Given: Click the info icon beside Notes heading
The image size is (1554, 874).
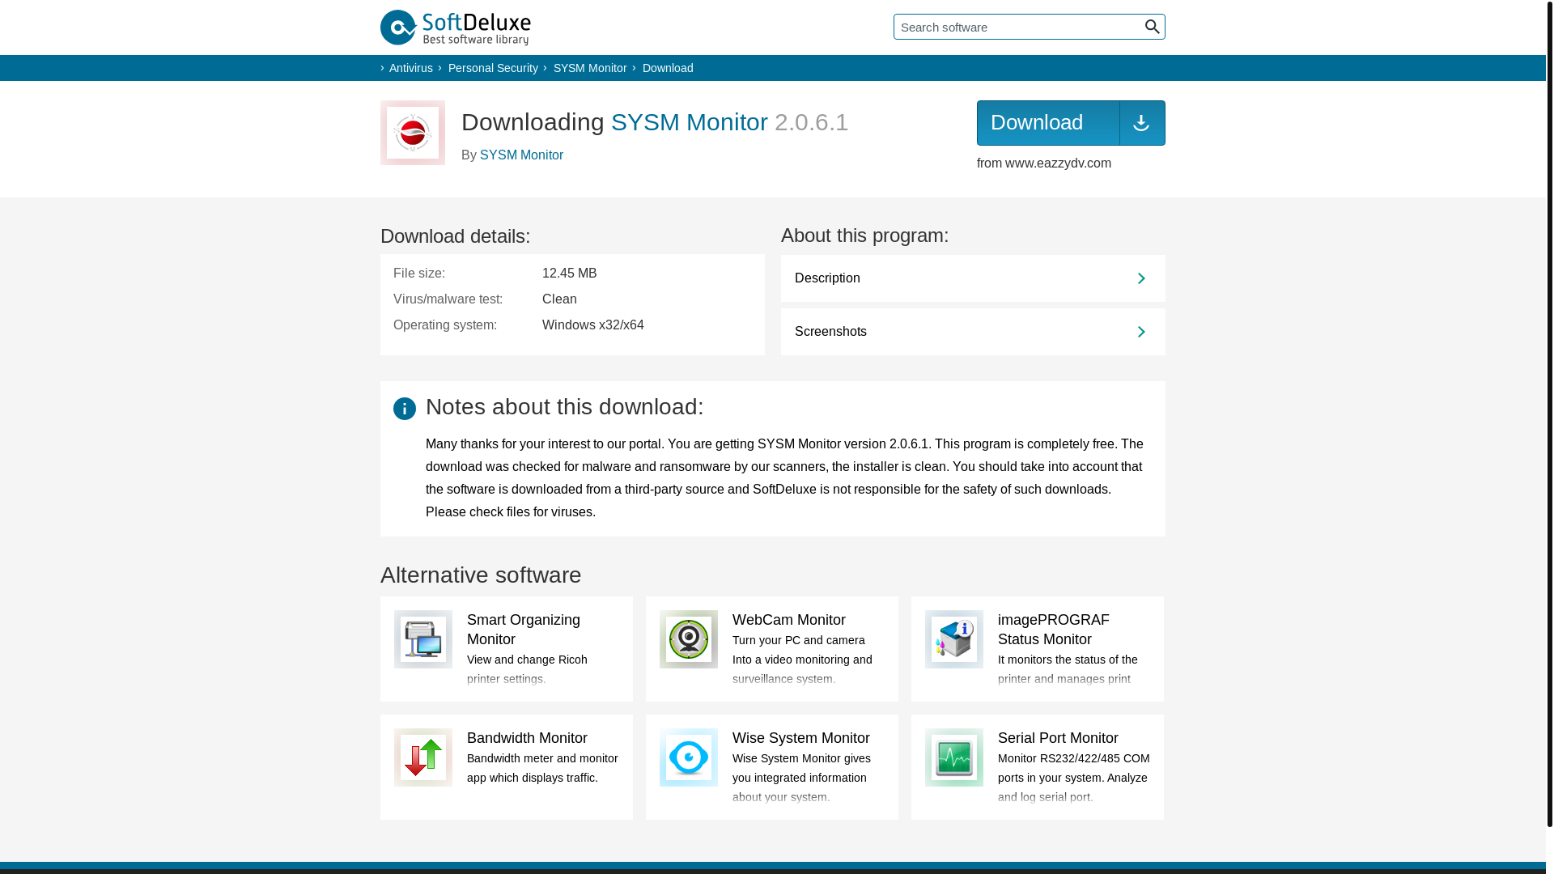Looking at the screenshot, I should point(405,409).
